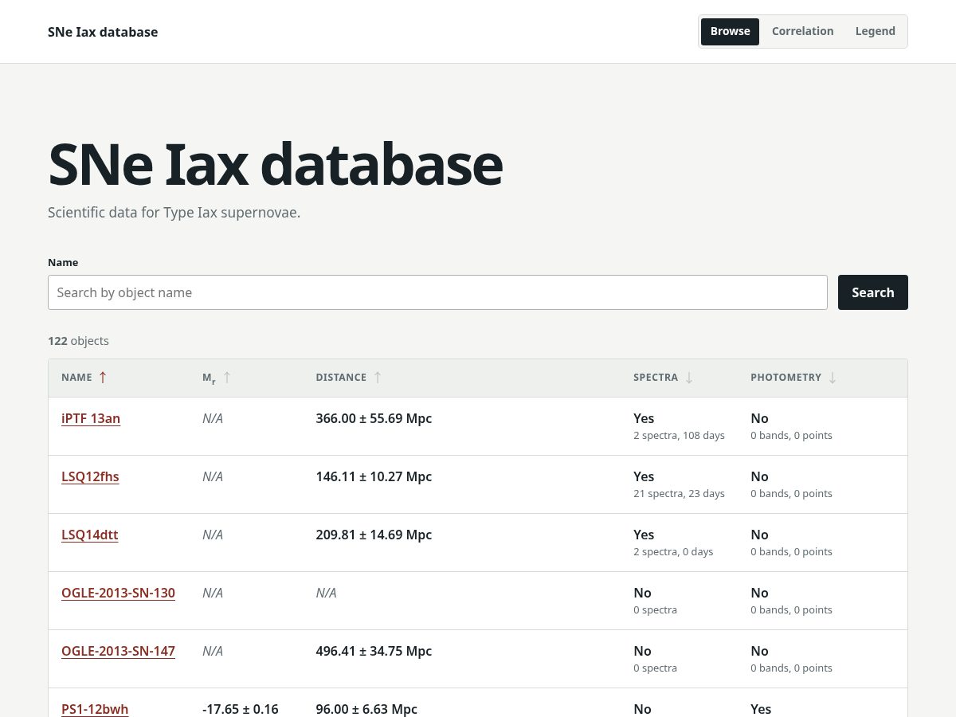Click '2 spectra, 108 days' text

[x=679, y=436]
